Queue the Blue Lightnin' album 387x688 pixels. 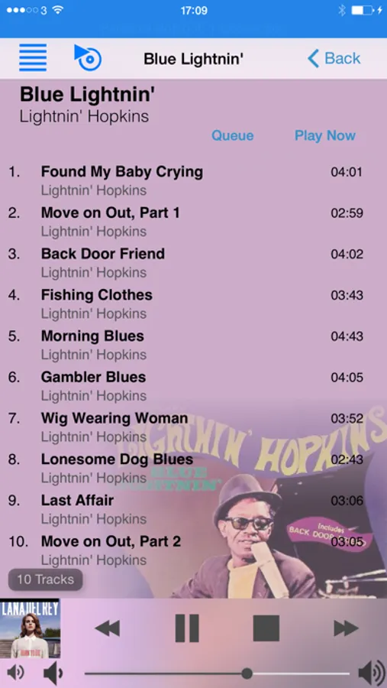232,135
